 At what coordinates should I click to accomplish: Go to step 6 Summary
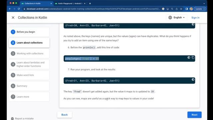click(x=29, y=86)
